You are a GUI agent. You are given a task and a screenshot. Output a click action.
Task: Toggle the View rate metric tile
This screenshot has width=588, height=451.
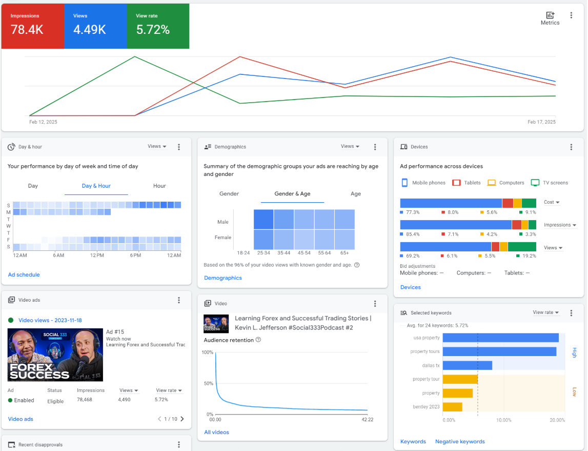tap(158, 26)
